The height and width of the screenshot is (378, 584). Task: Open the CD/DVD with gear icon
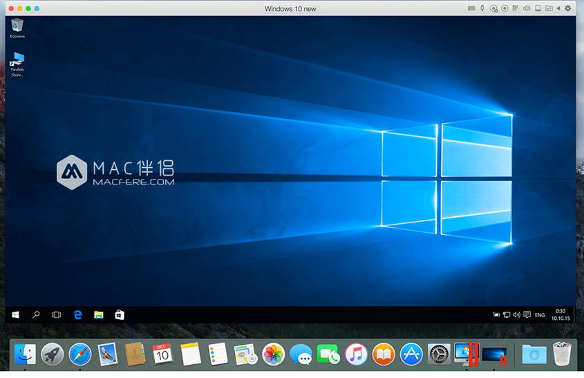[x=493, y=8]
